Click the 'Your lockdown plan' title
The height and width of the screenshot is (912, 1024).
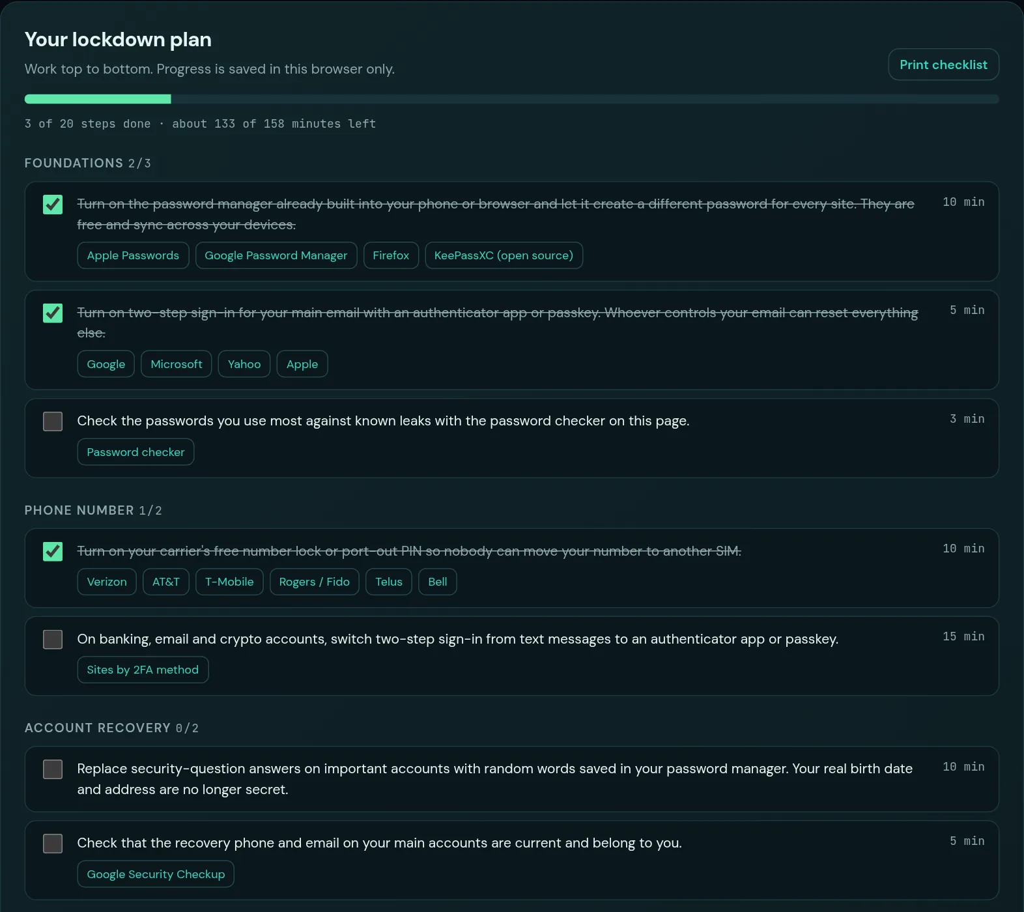pyautogui.click(x=118, y=39)
